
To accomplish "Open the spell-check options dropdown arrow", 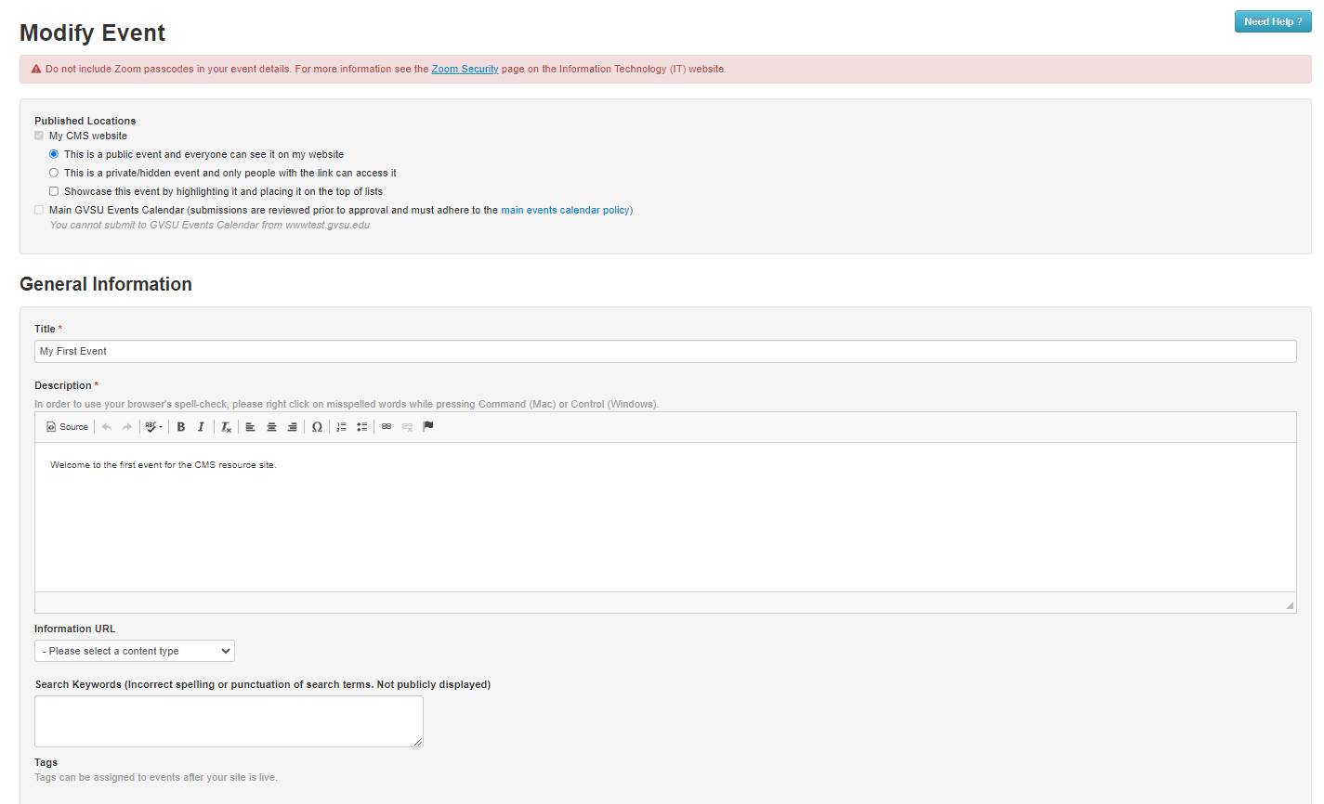I will (162, 426).
